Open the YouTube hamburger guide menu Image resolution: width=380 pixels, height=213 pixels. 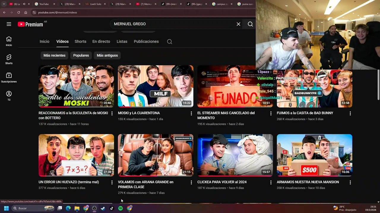pos(9,24)
